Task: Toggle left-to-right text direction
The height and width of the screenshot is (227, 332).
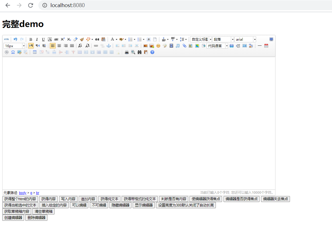Action: tap(31, 46)
